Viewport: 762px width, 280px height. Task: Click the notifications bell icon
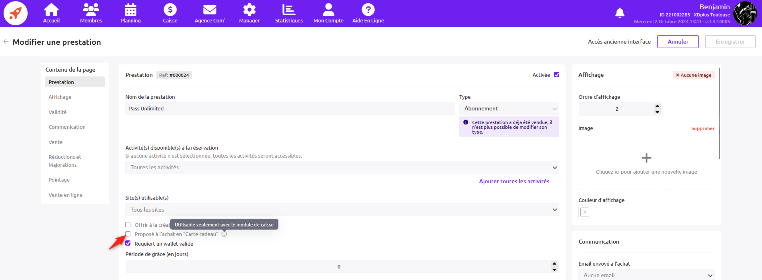[620, 13]
